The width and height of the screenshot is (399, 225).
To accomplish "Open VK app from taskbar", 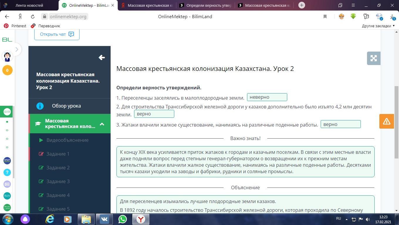I will point(104,219).
